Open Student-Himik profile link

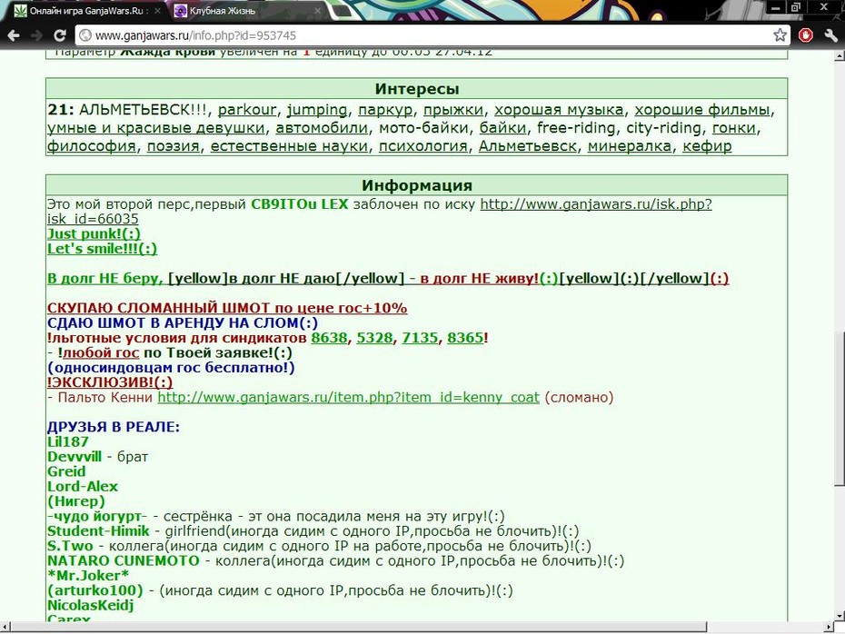pyautogui.click(x=98, y=531)
